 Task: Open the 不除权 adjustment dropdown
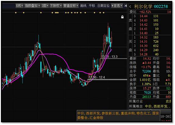tap(55, 5)
